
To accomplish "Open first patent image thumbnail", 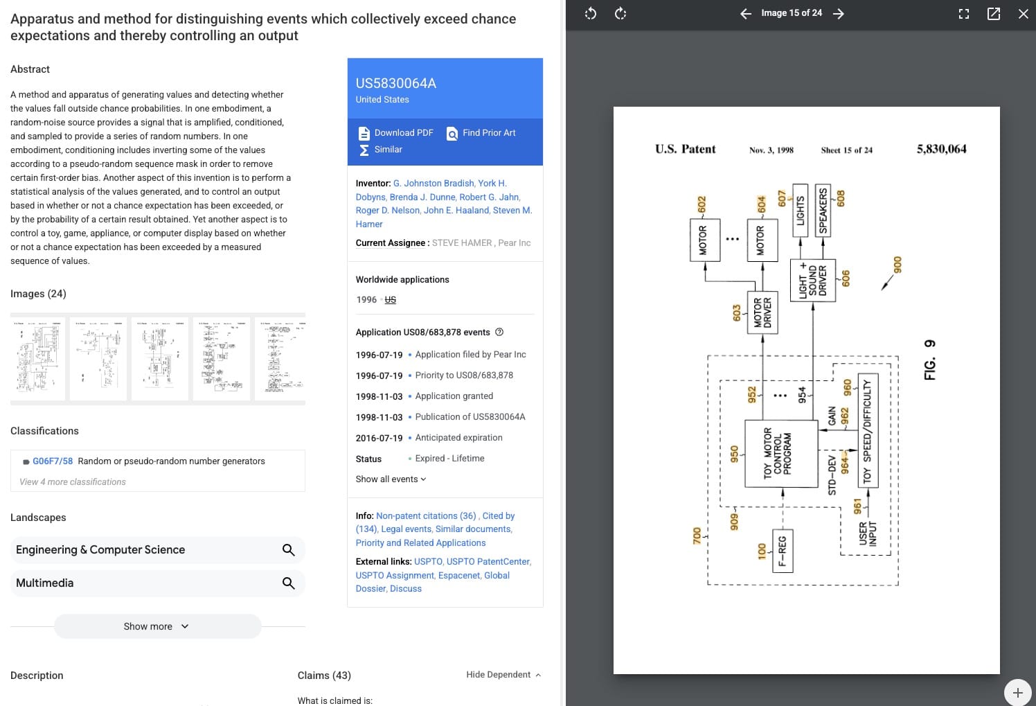I will pyautogui.click(x=38, y=359).
